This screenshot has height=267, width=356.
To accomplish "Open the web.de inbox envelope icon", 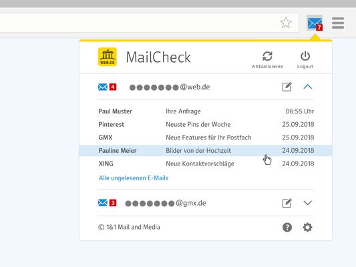I will coord(103,87).
